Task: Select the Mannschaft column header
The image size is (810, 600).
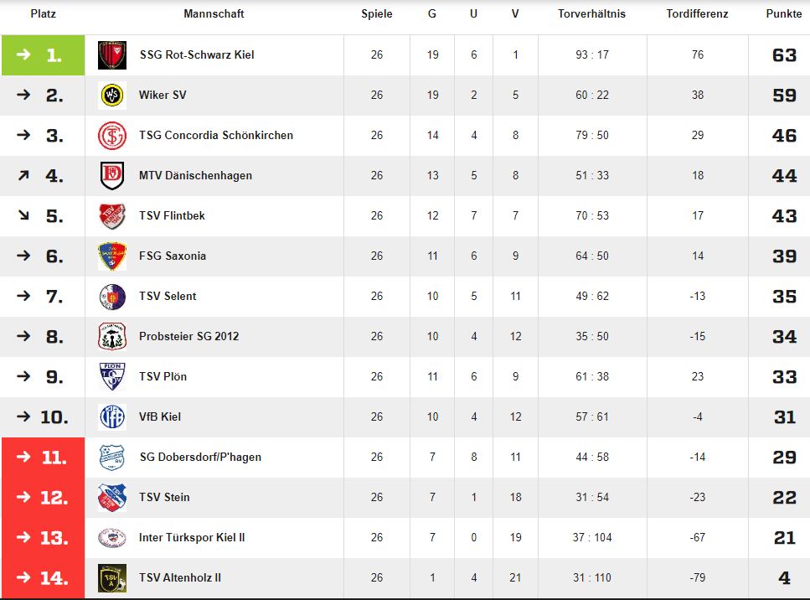Action: pyautogui.click(x=214, y=14)
